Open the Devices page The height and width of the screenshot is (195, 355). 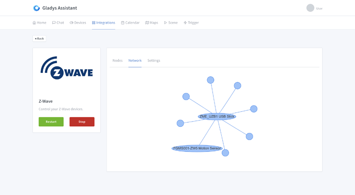[x=78, y=23]
